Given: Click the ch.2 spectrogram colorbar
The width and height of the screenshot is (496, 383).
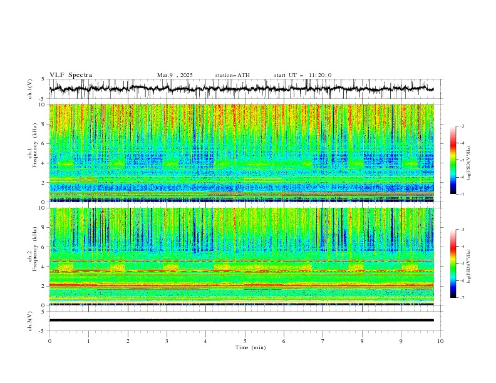Looking at the screenshot, I should tap(453, 263).
